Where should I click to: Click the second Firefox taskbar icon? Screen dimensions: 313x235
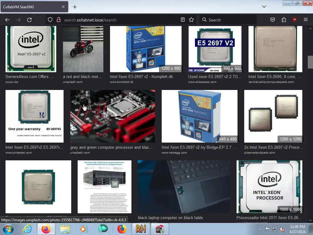point(122,229)
